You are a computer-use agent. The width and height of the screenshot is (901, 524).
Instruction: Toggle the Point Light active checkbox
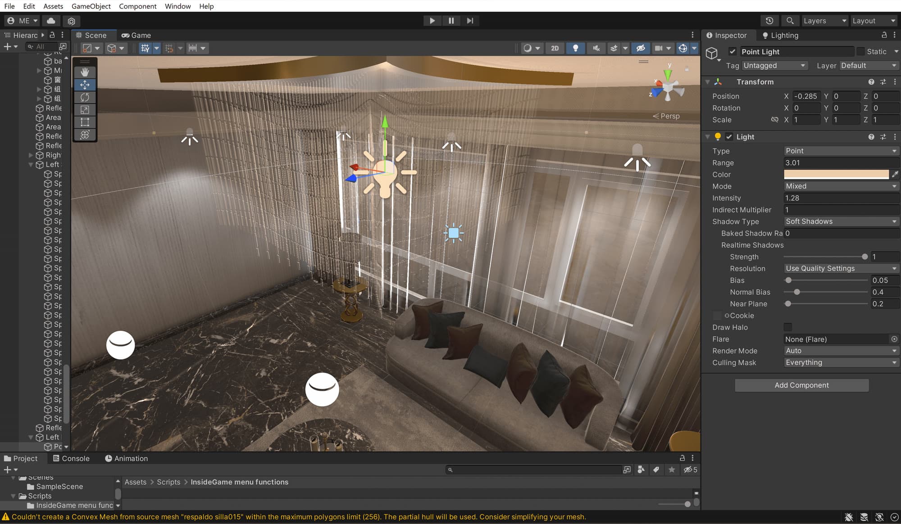[733, 51]
